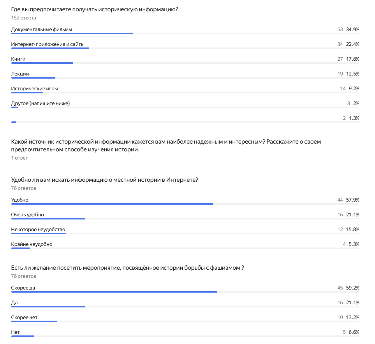Screen dimensions: 375x344
Task: Select the 'Книги' answer row label
Action: pyautogui.click(x=18, y=59)
